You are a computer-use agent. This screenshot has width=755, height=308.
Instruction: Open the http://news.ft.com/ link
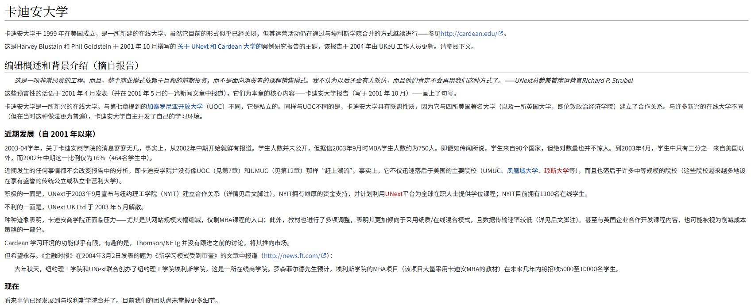coord(291,256)
